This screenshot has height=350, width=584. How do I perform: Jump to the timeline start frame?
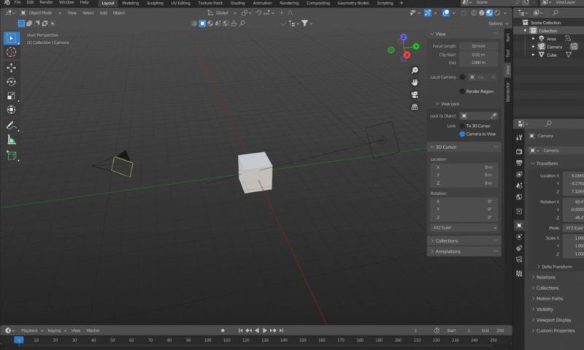(241, 330)
